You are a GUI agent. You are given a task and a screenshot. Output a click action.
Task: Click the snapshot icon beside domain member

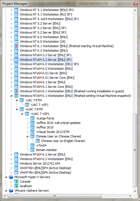click(x=32, y=150)
